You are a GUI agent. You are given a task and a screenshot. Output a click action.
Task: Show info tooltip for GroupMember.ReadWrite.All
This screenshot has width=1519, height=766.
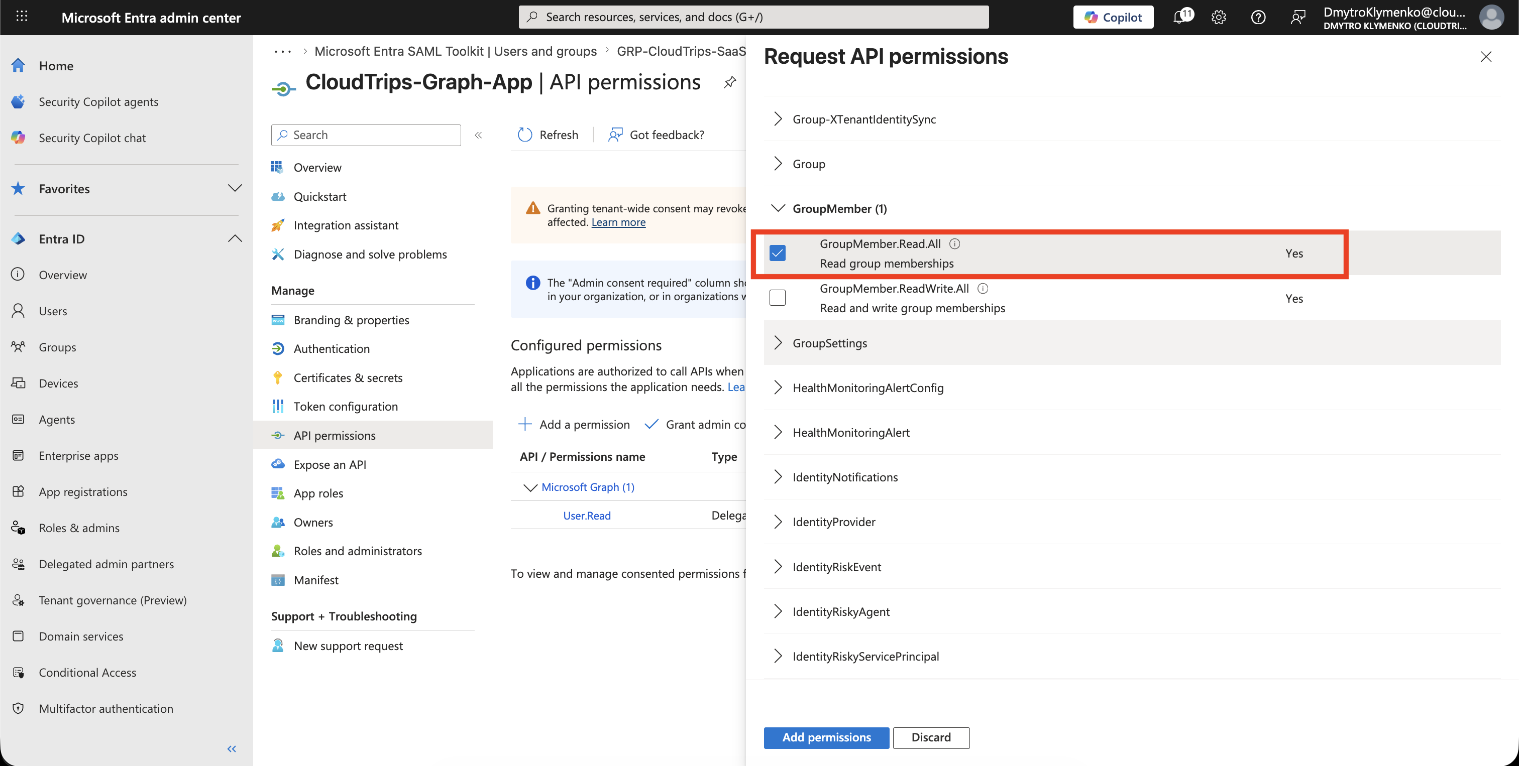[983, 288]
